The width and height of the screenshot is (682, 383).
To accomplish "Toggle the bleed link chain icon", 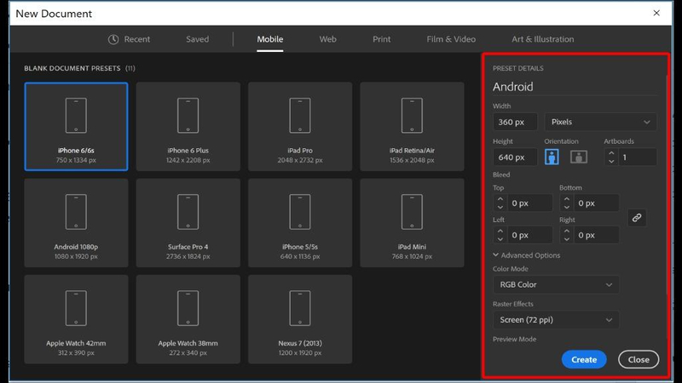I will pos(637,218).
